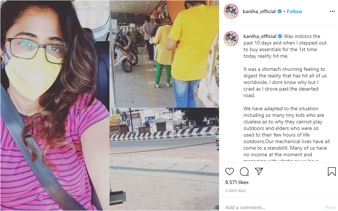Save post with the bookmark icon
Screen dimensions: 338x211
coord(331,172)
